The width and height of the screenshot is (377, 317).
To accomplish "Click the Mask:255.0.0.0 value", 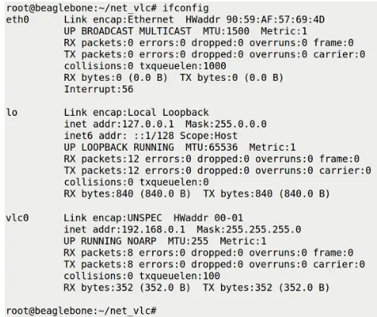I will click(226, 124).
